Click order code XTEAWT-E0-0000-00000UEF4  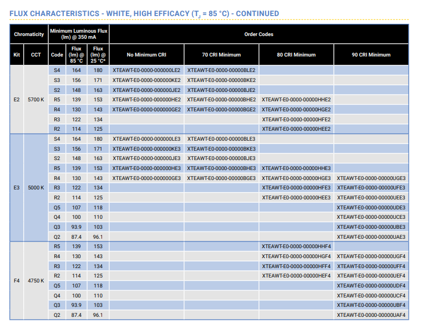click(x=371, y=276)
